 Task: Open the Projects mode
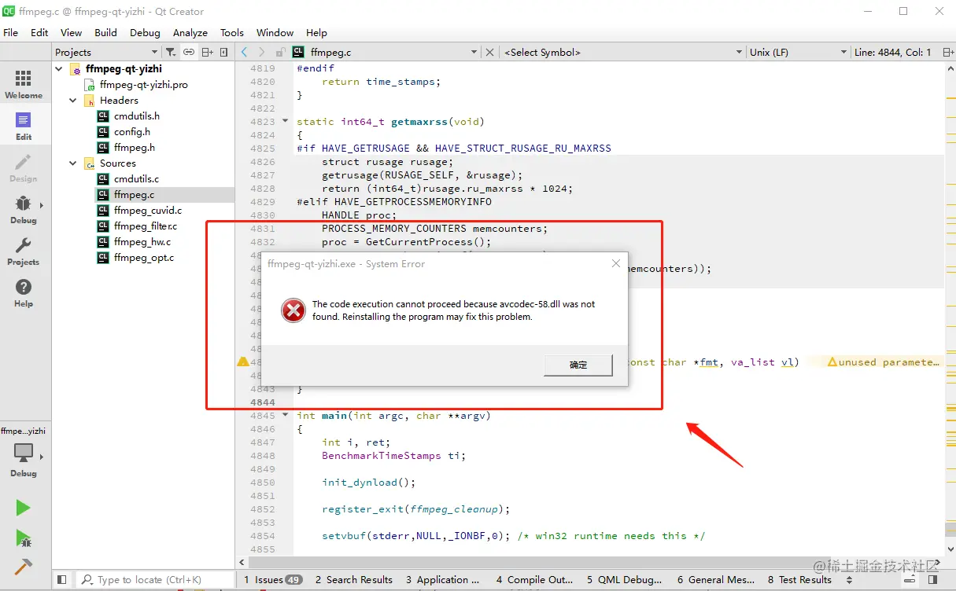click(24, 251)
